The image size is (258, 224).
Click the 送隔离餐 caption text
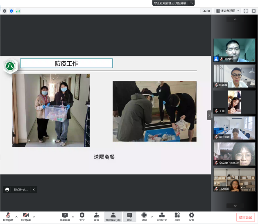104,157
